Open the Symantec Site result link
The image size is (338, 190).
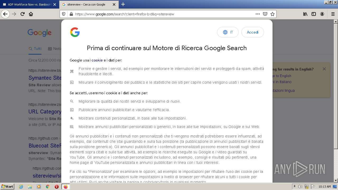[45, 78]
